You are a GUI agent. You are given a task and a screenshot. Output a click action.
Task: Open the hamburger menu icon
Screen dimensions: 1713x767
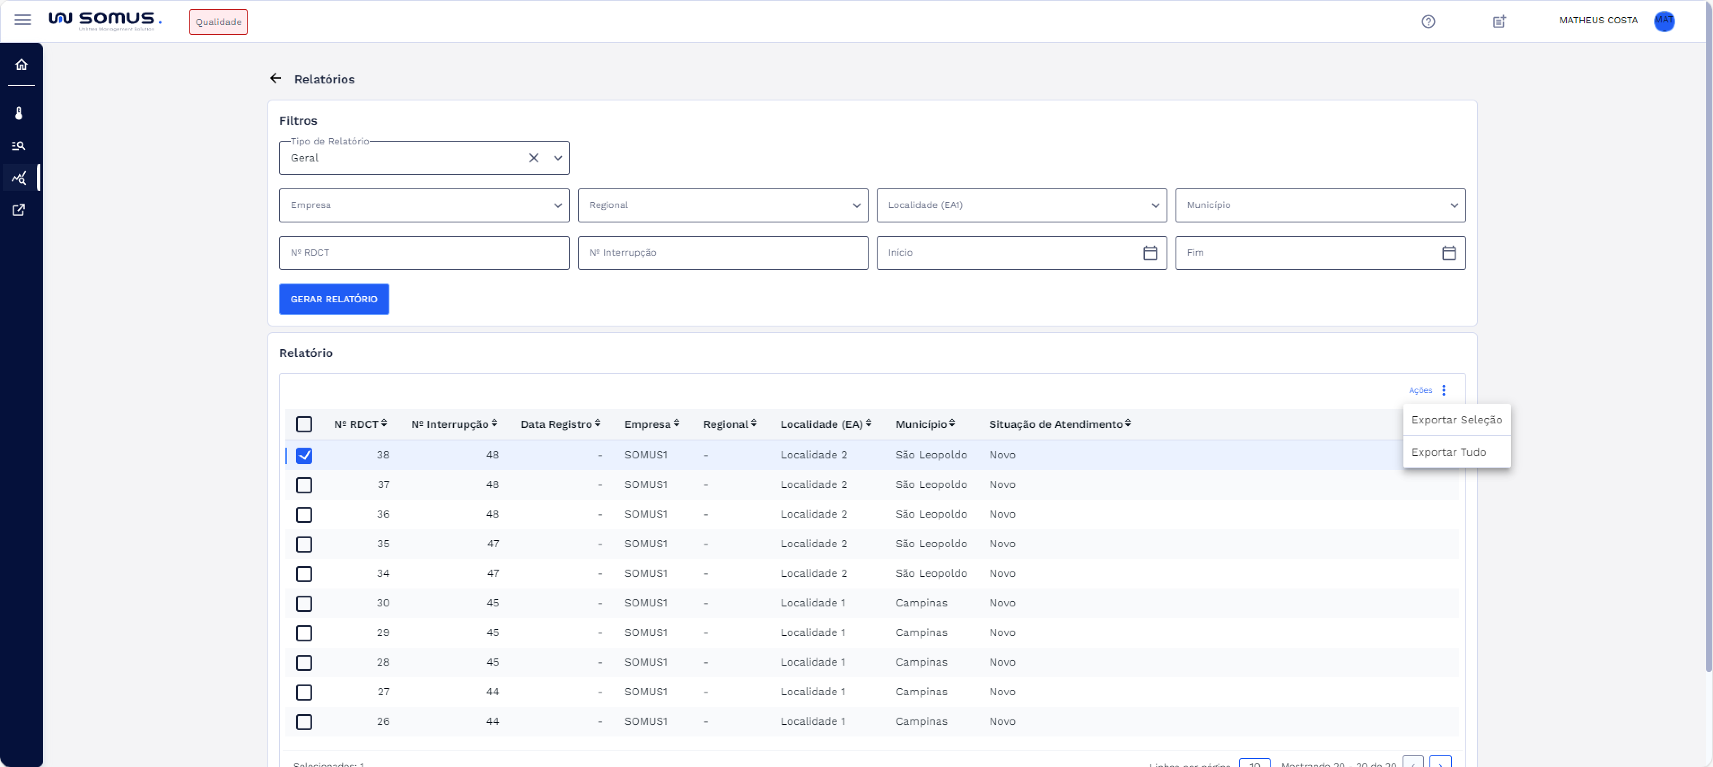click(22, 20)
